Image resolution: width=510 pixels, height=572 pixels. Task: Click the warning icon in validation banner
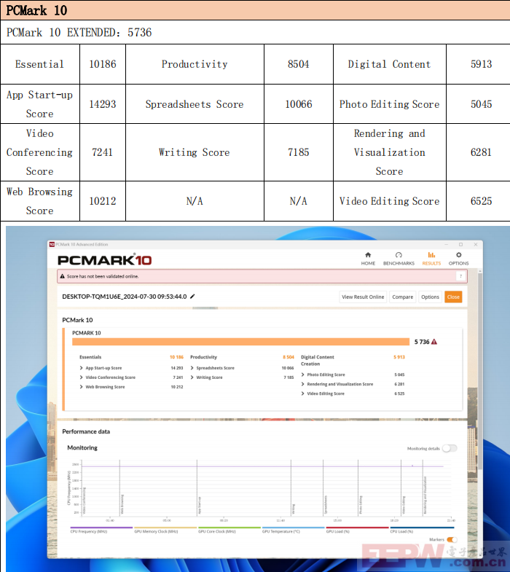(x=63, y=276)
